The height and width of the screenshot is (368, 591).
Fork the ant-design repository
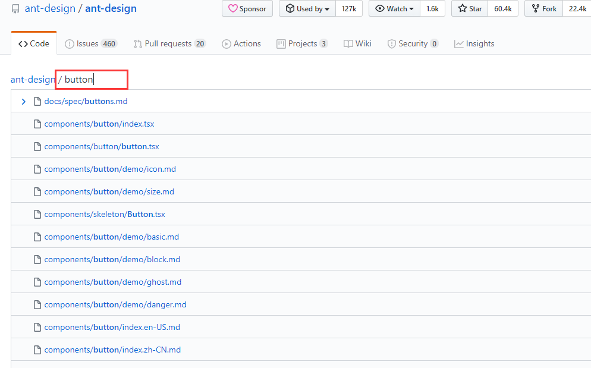[543, 9]
